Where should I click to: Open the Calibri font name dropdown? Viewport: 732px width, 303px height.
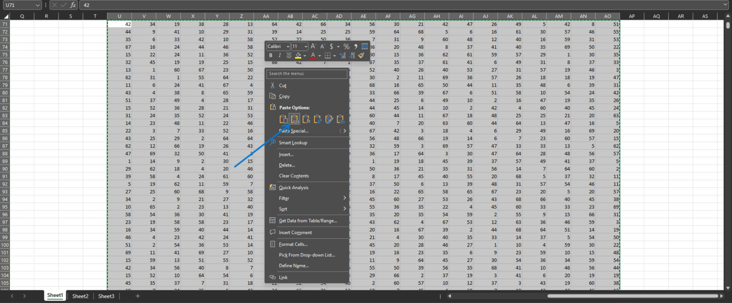pos(278,47)
